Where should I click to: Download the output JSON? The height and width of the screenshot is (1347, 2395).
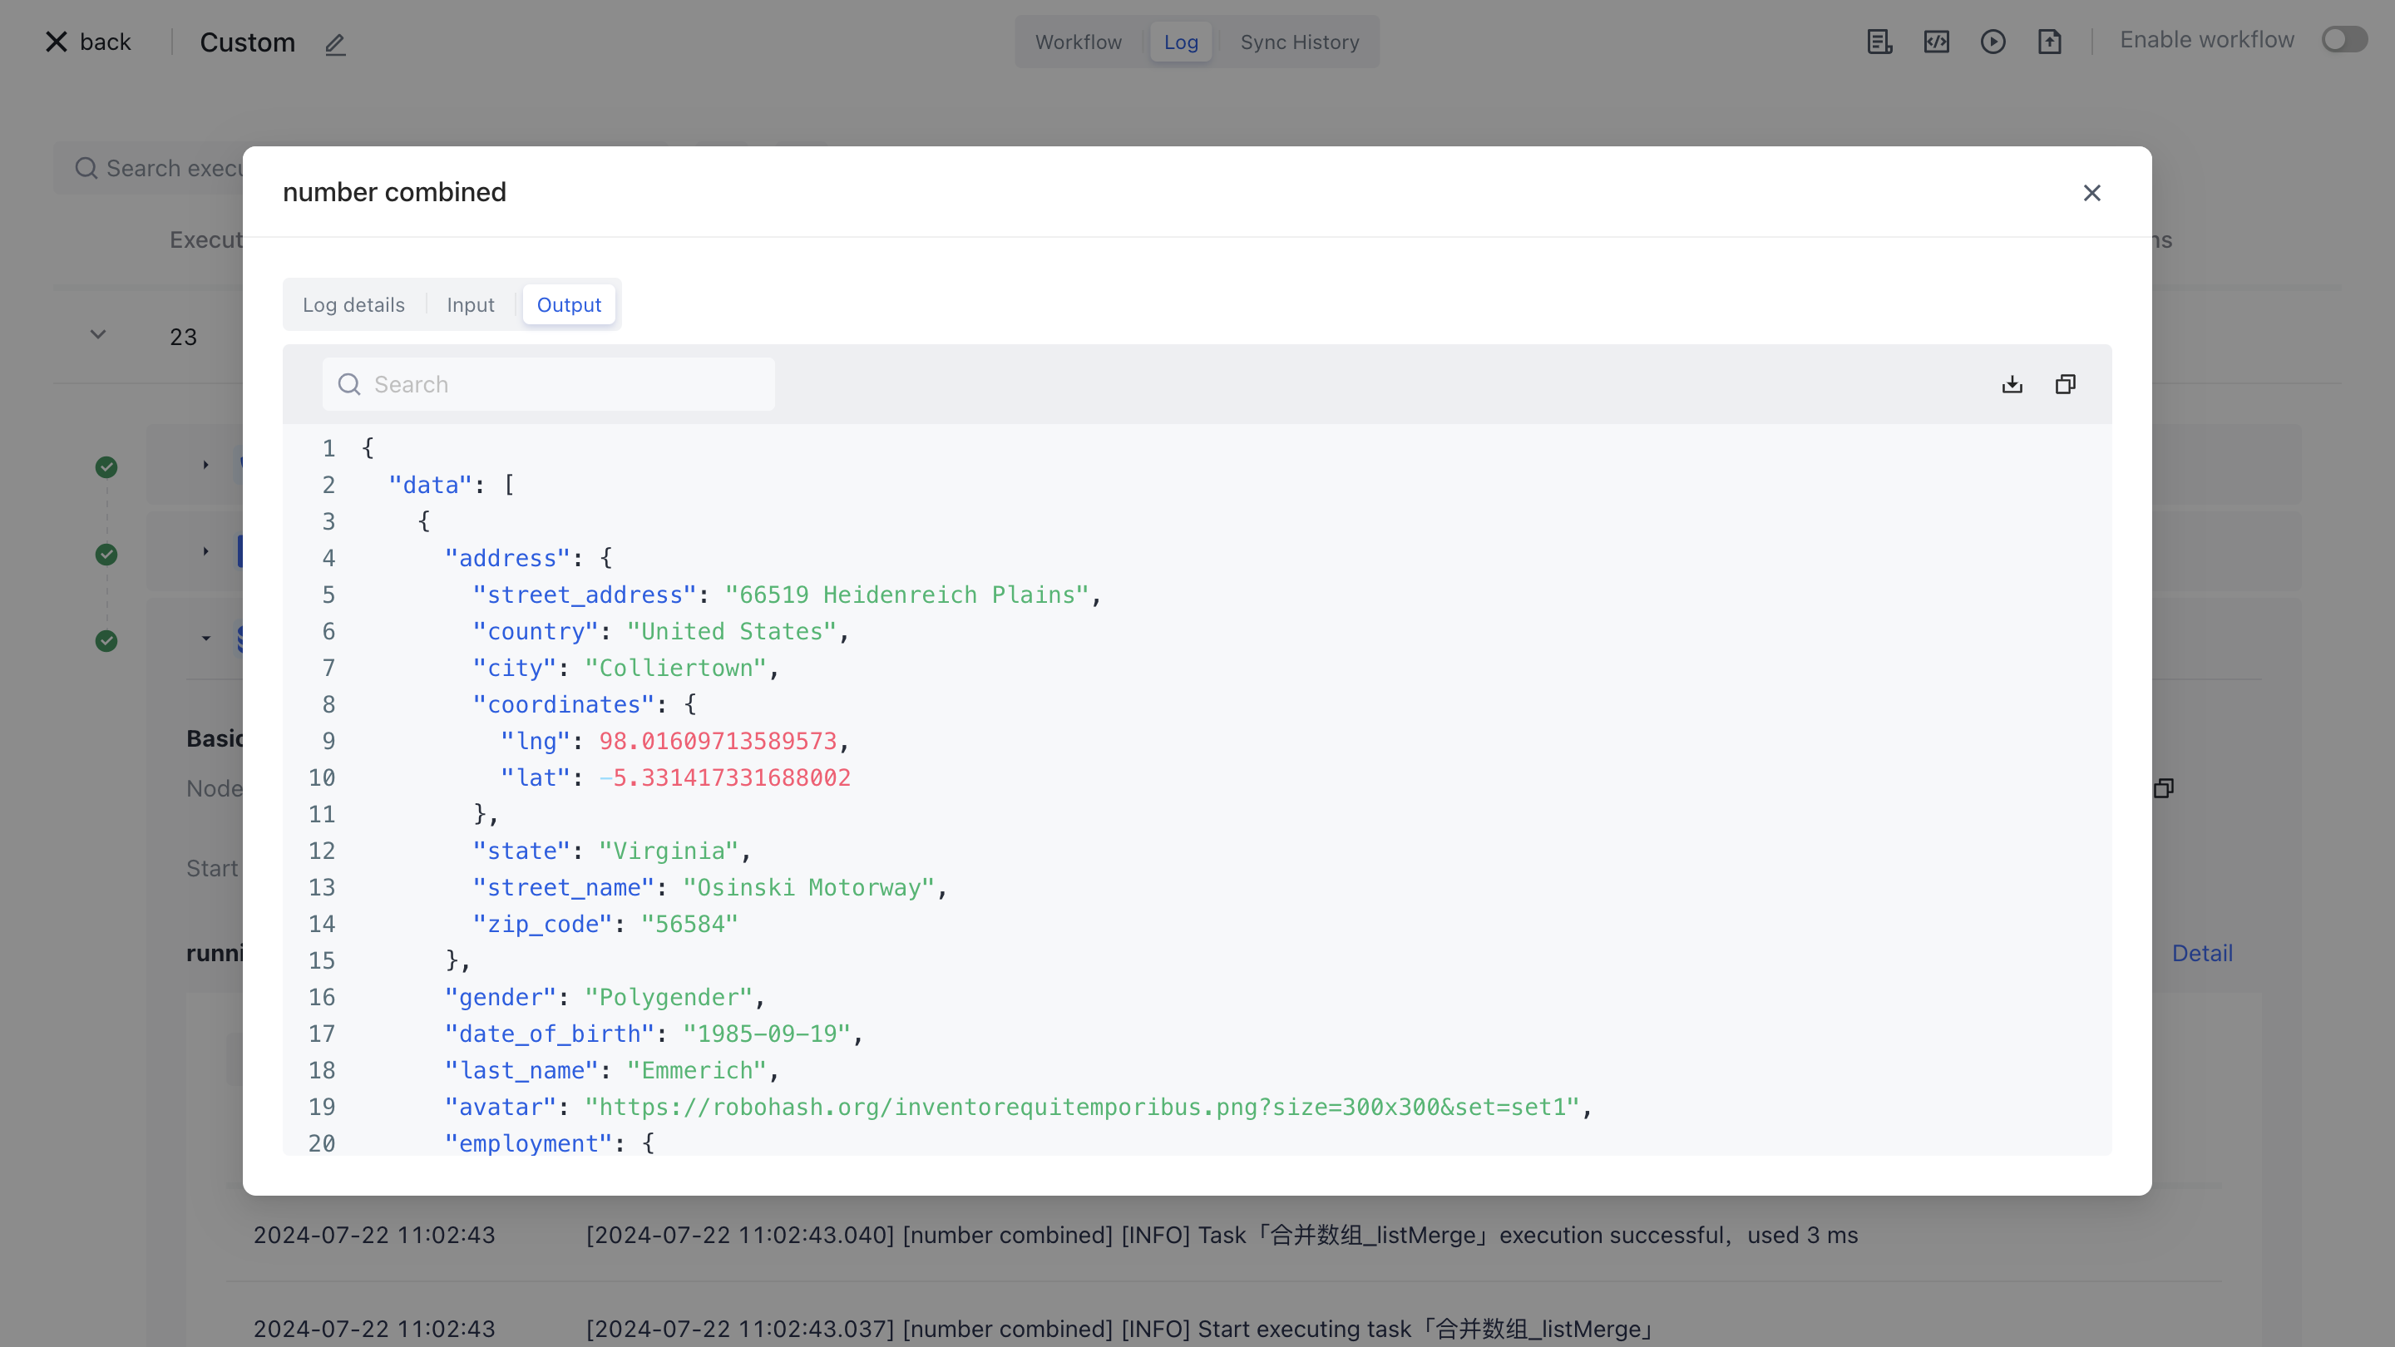click(x=2012, y=384)
